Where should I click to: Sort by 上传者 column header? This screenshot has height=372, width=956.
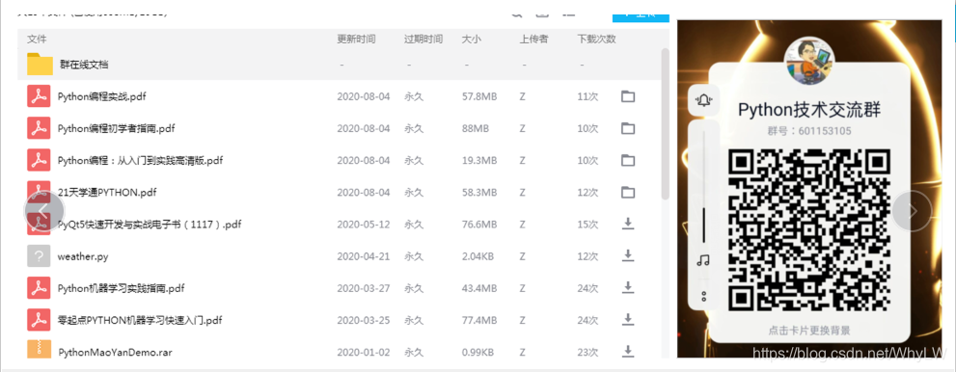pos(534,39)
